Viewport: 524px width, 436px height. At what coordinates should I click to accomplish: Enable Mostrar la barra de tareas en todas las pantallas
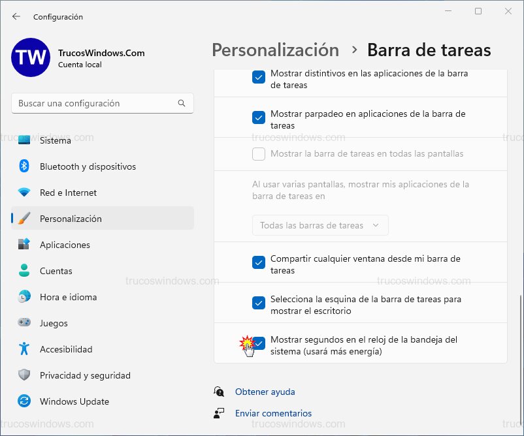258,153
